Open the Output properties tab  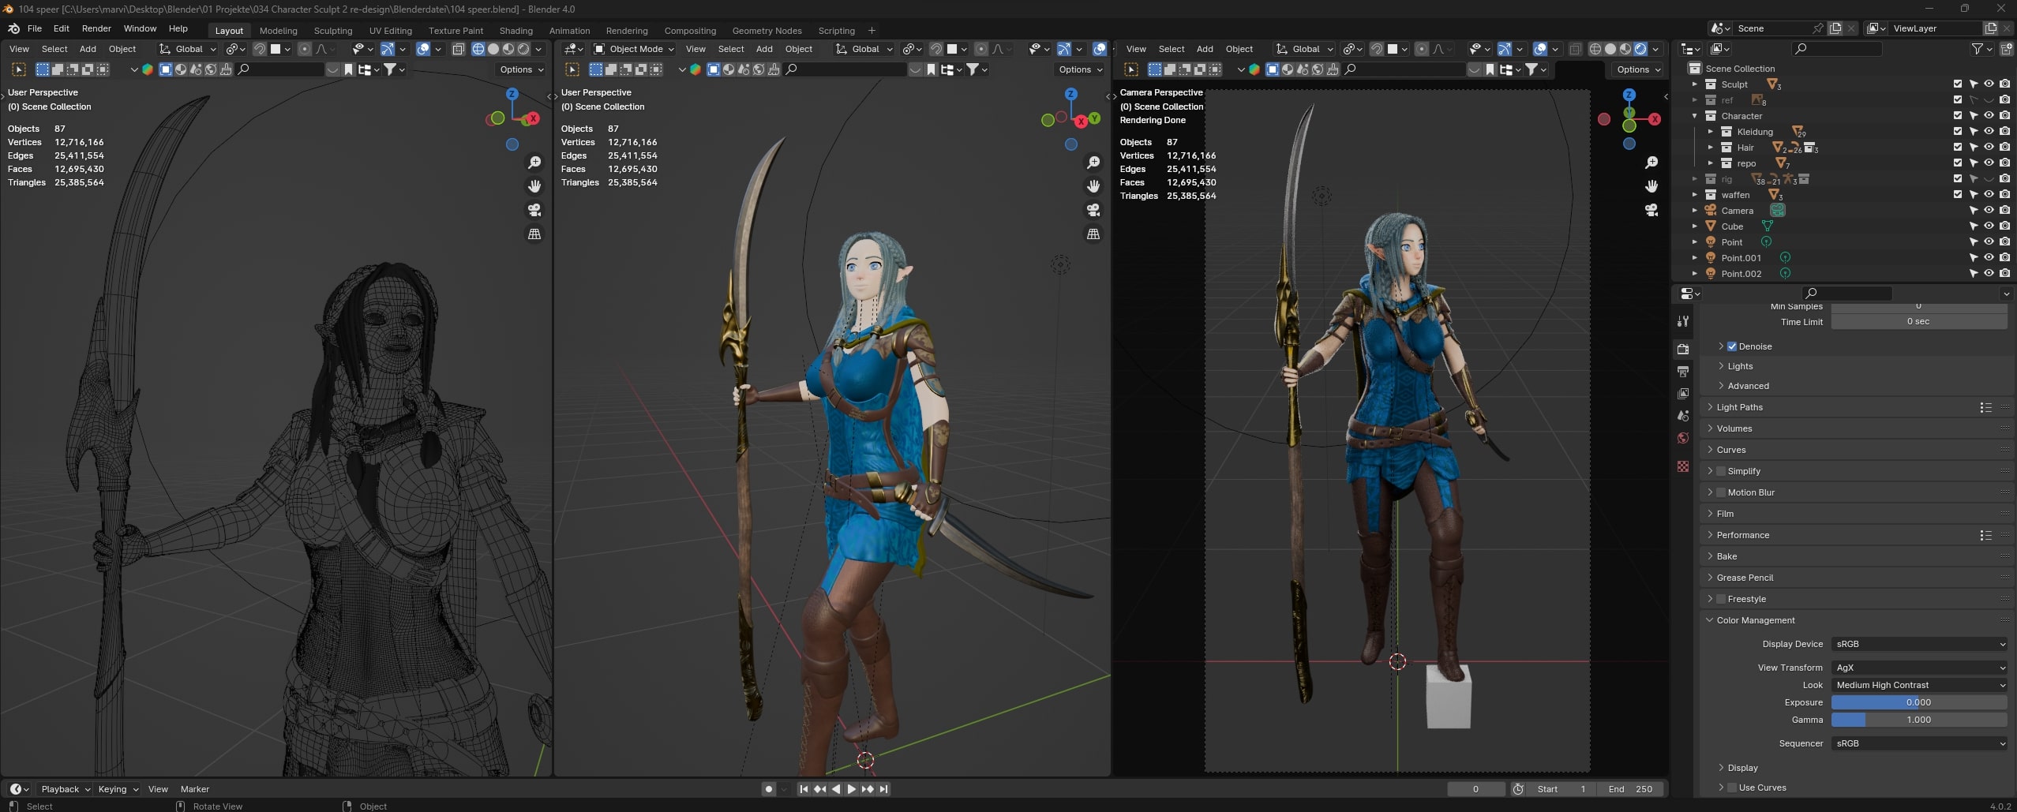tap(1683, 372)
